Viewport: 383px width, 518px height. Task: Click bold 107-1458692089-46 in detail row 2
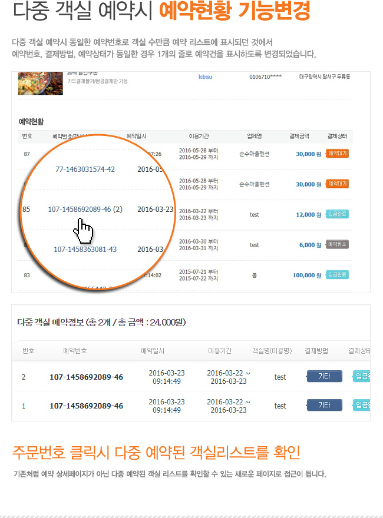coord(87,377)
